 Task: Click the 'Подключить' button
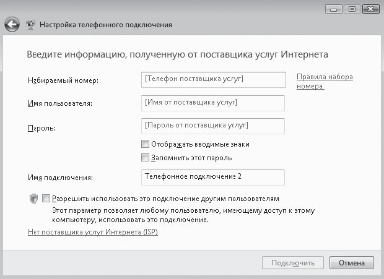293,263
